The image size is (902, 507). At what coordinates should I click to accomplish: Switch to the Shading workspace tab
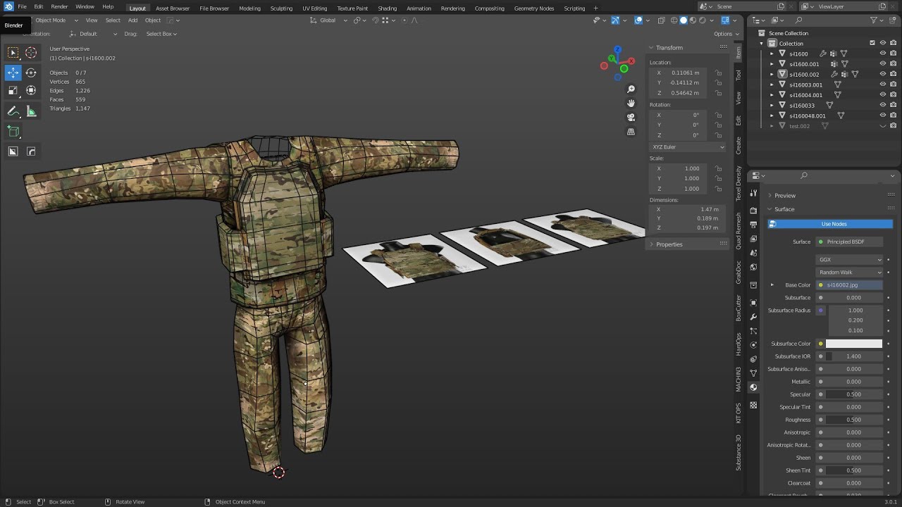[388, 8]
